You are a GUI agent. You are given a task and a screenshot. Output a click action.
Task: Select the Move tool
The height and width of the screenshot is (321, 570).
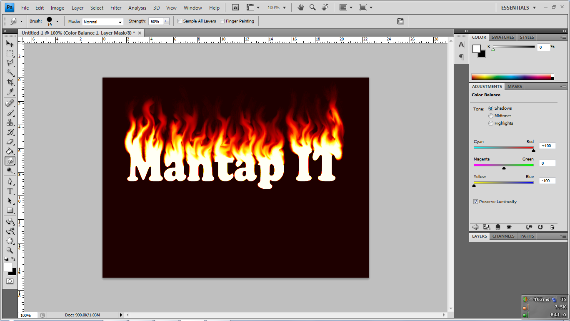point(10,43)
